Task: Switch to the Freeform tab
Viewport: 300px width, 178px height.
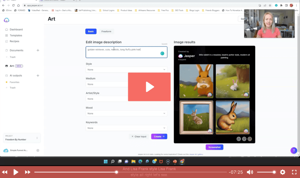Action: tap(106, 31)
